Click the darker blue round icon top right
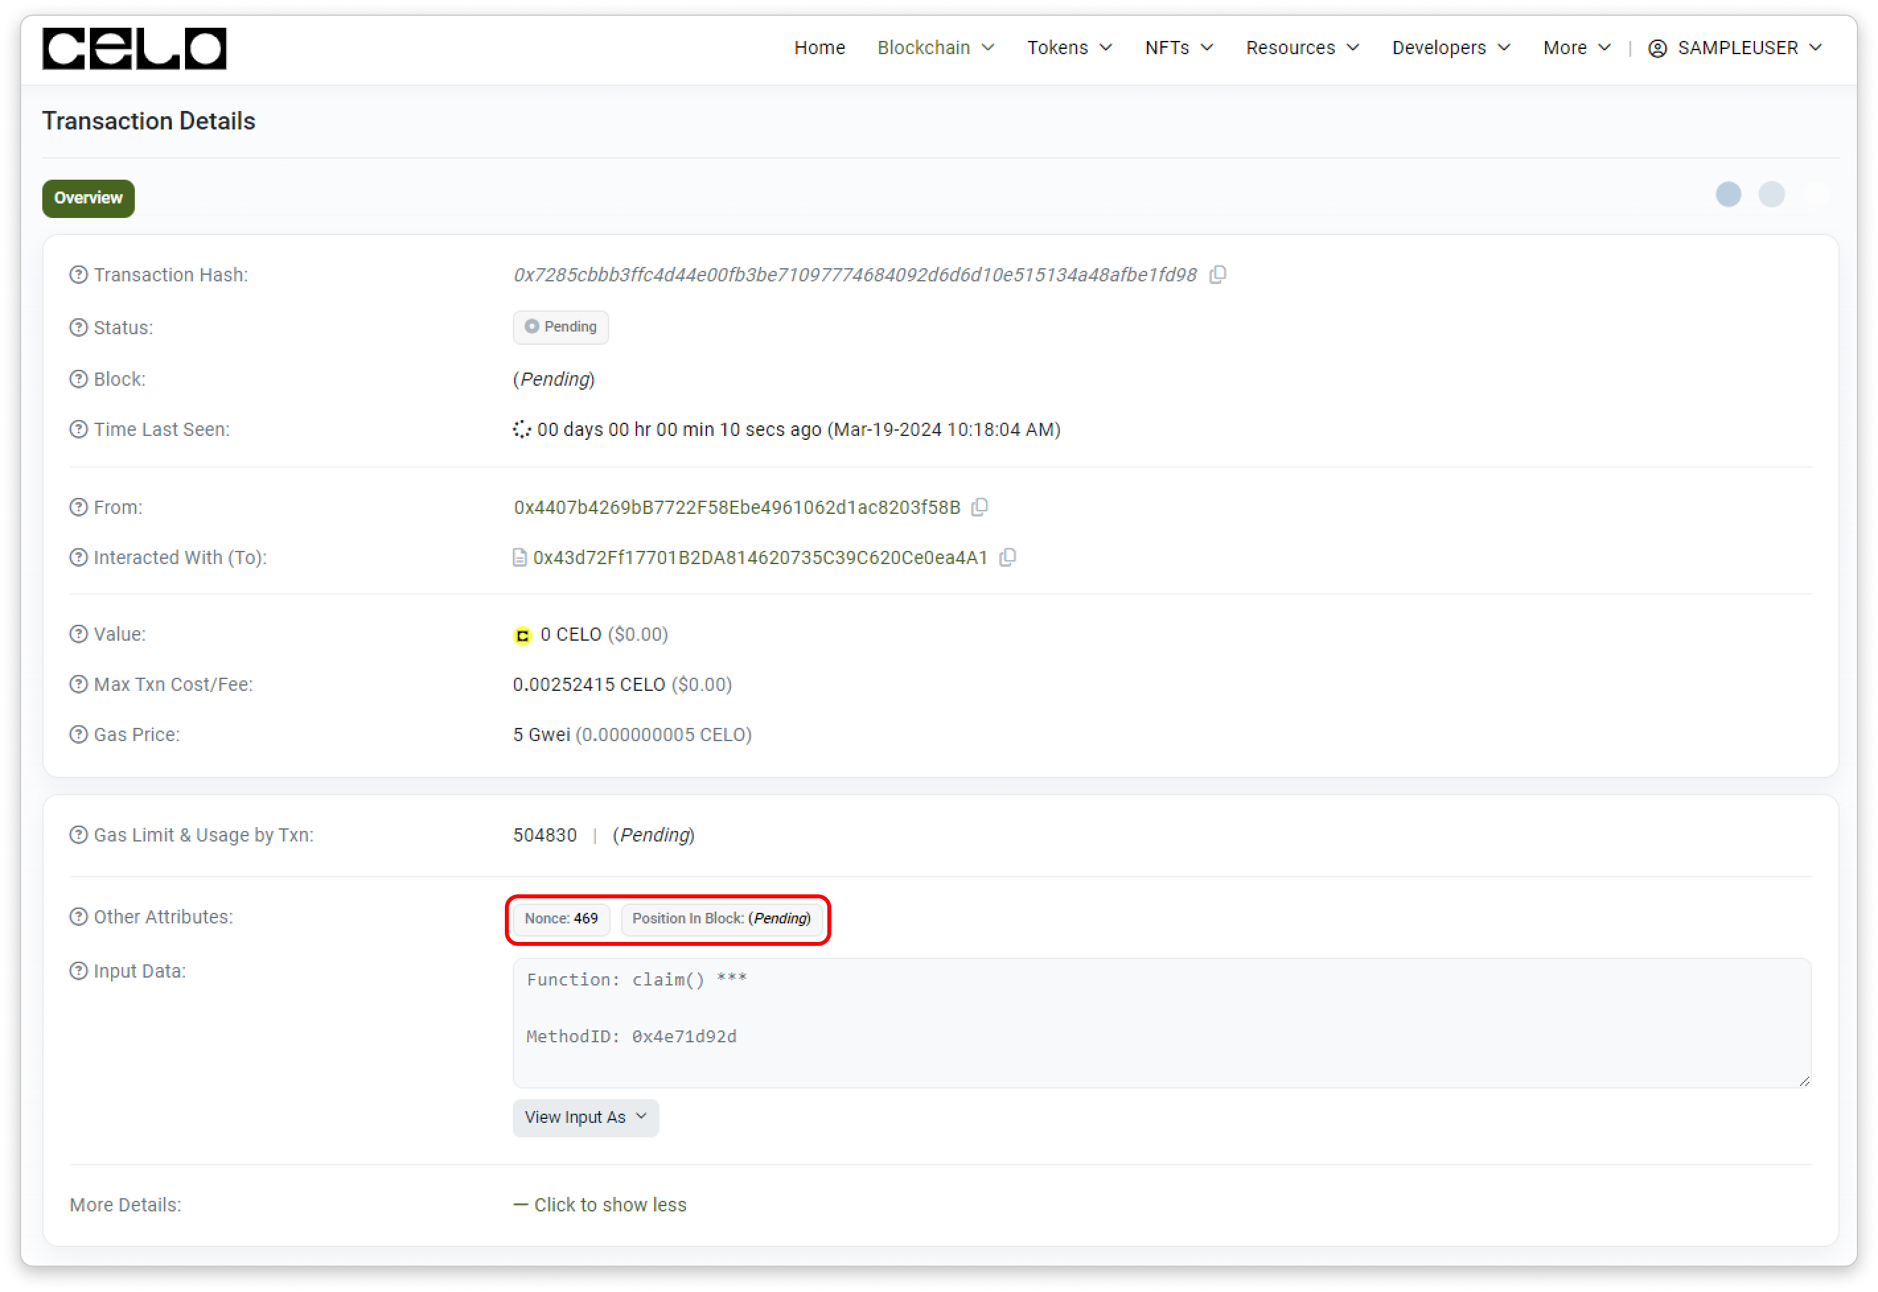This screenshot has height=1292, width=1878. click(x=1727, y=194)
